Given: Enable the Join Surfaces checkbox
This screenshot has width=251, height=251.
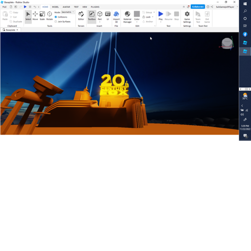Looking at the screenshot, I should (x=56, y=22).
